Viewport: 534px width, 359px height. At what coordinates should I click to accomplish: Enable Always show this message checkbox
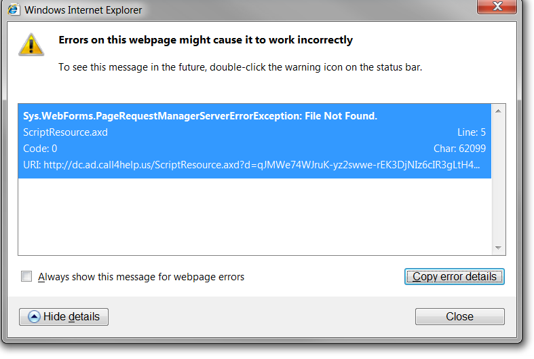26,276
